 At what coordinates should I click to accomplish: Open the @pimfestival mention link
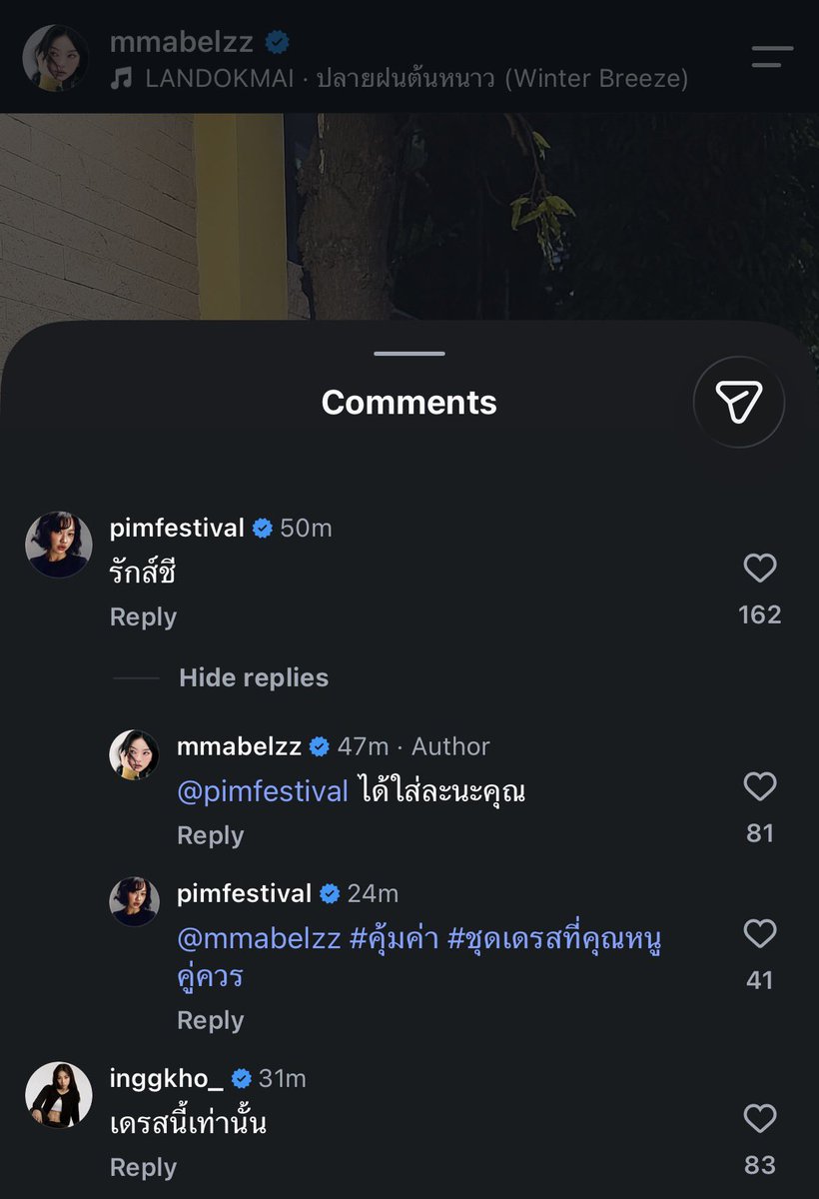[263, 791]
